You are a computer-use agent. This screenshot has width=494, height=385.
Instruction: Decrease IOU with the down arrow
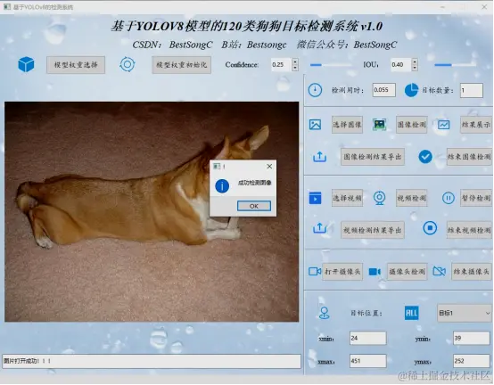click(415, 68)
